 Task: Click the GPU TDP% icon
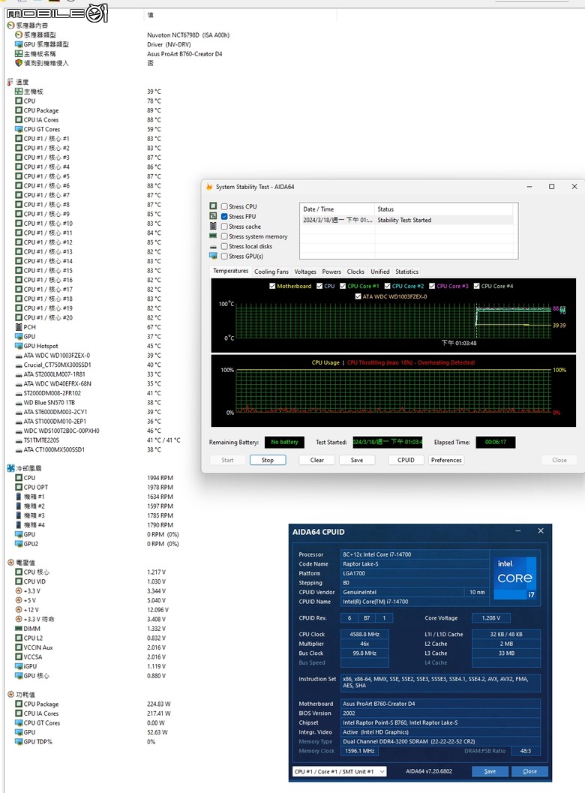coord(19,742)
